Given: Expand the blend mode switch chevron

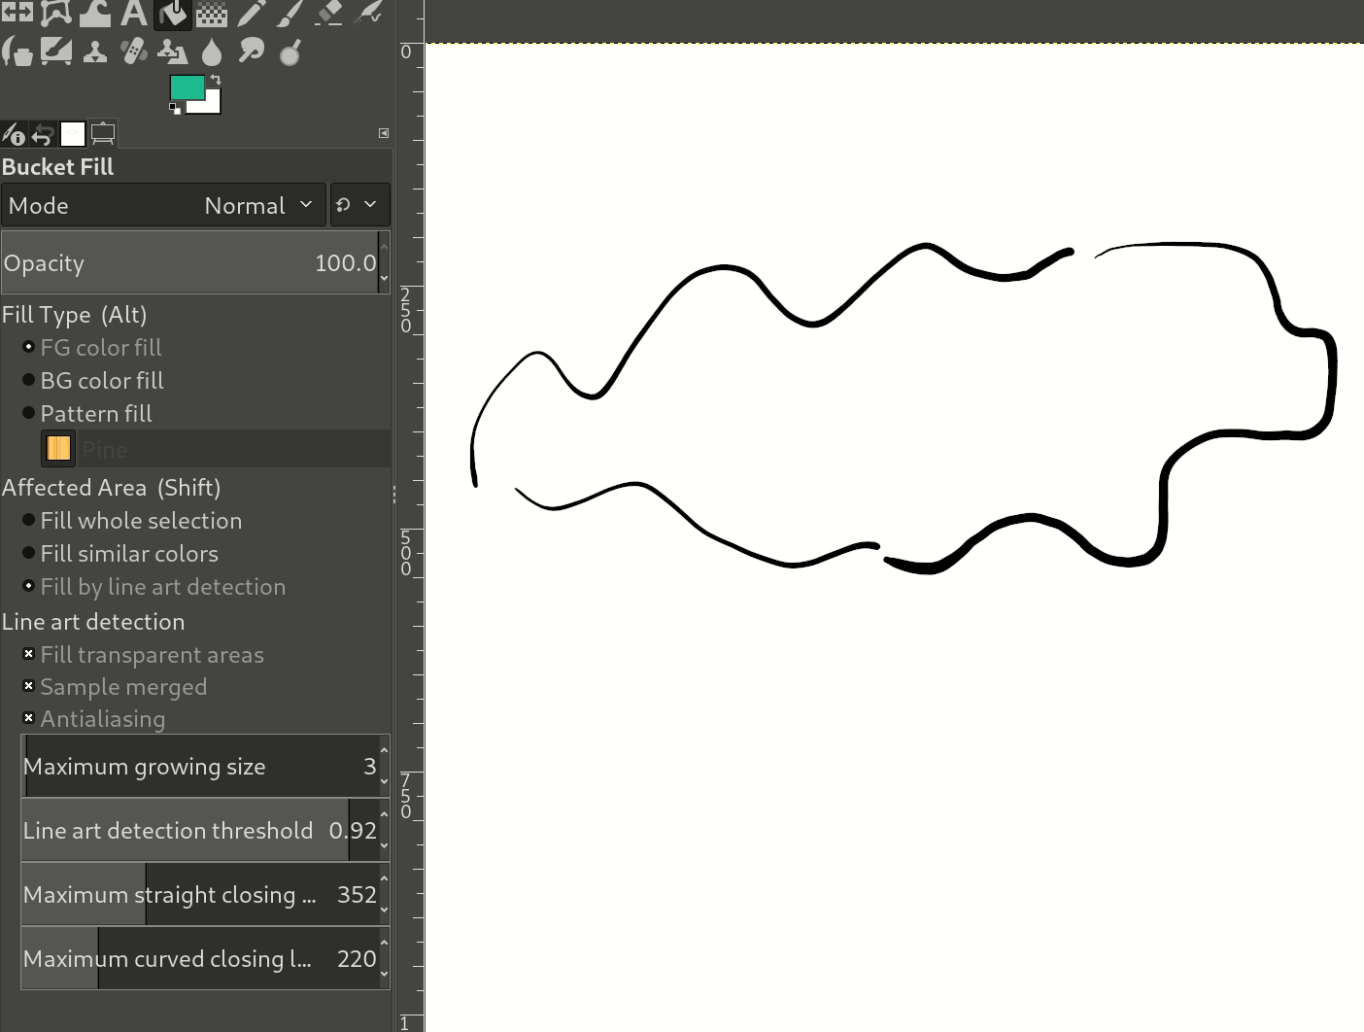Looking at the screenshot, I should pos(359,205).
